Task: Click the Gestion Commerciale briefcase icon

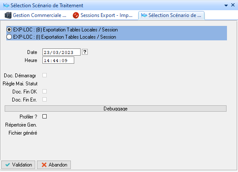Action: point(8,15)
